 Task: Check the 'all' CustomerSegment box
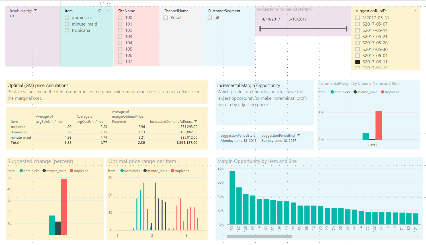tap(210, 18)
